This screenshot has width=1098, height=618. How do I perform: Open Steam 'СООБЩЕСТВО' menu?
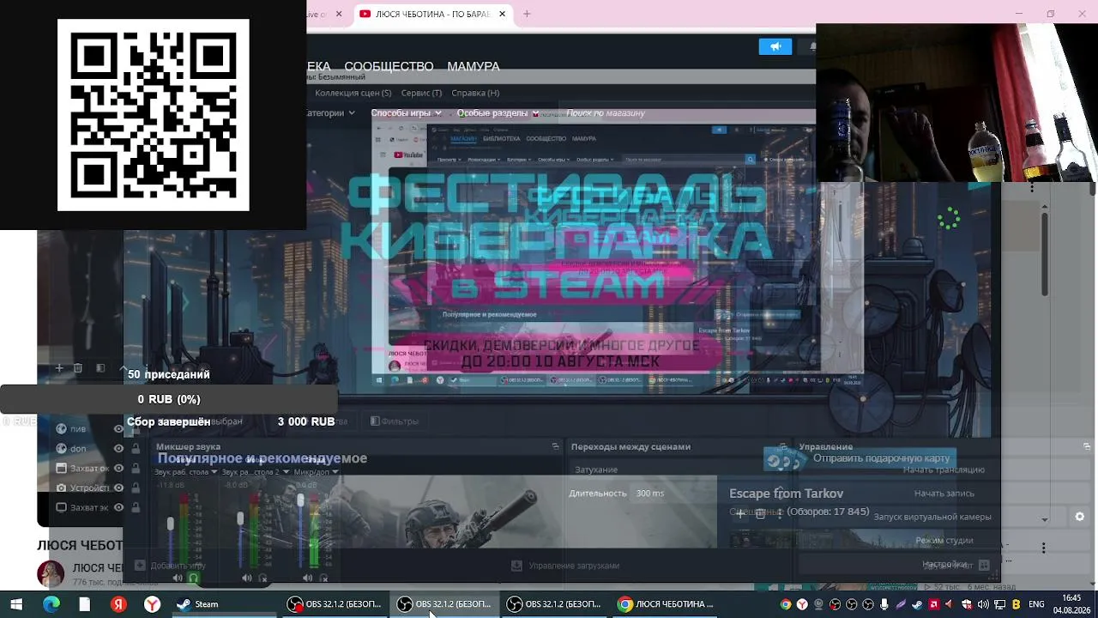pyautogui.click(x=389, y=66)
